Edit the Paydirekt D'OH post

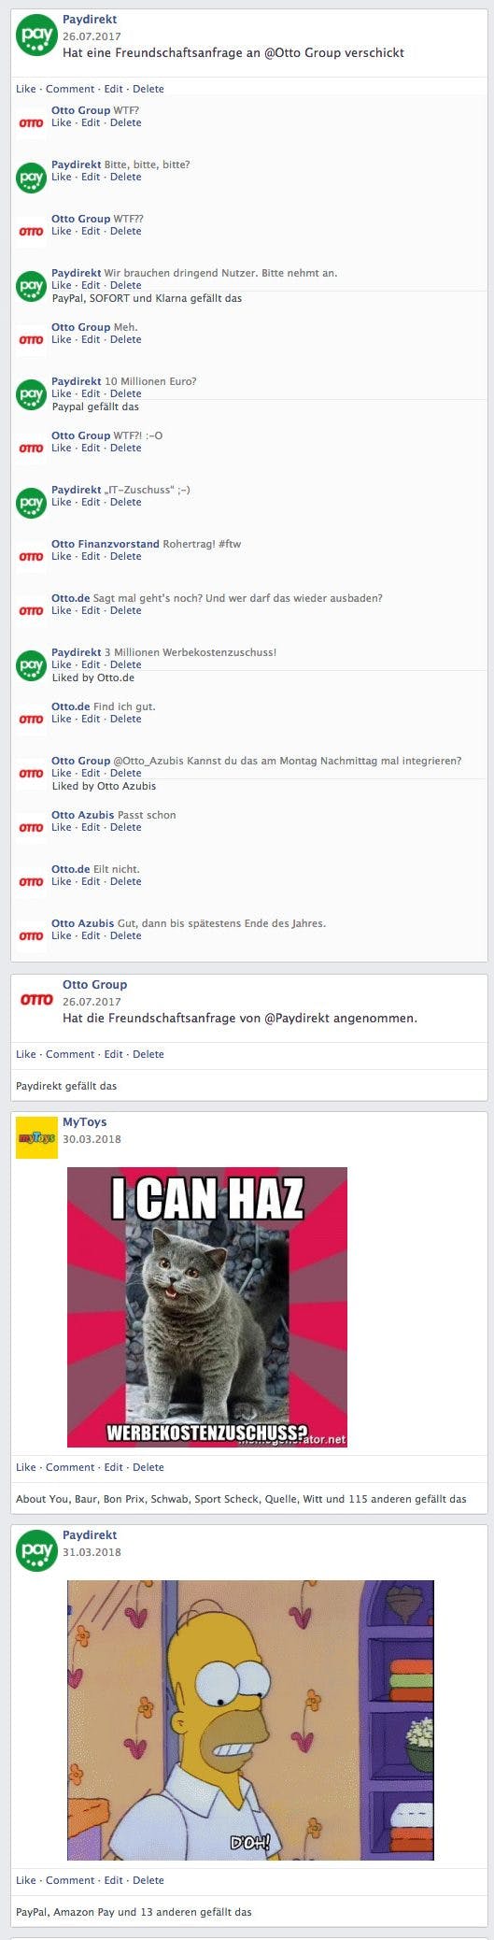click(114, 1880)
